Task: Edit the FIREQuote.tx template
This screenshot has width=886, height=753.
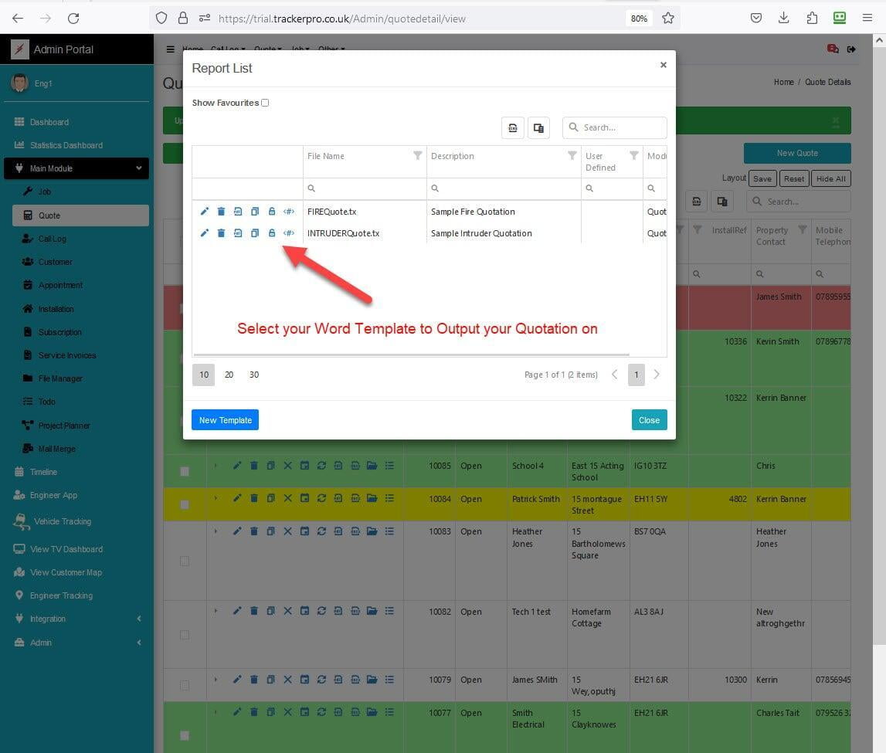Action: point(205,212)
